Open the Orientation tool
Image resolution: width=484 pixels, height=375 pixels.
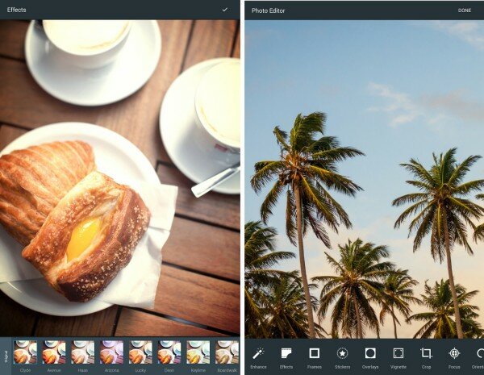coord(478,353)
